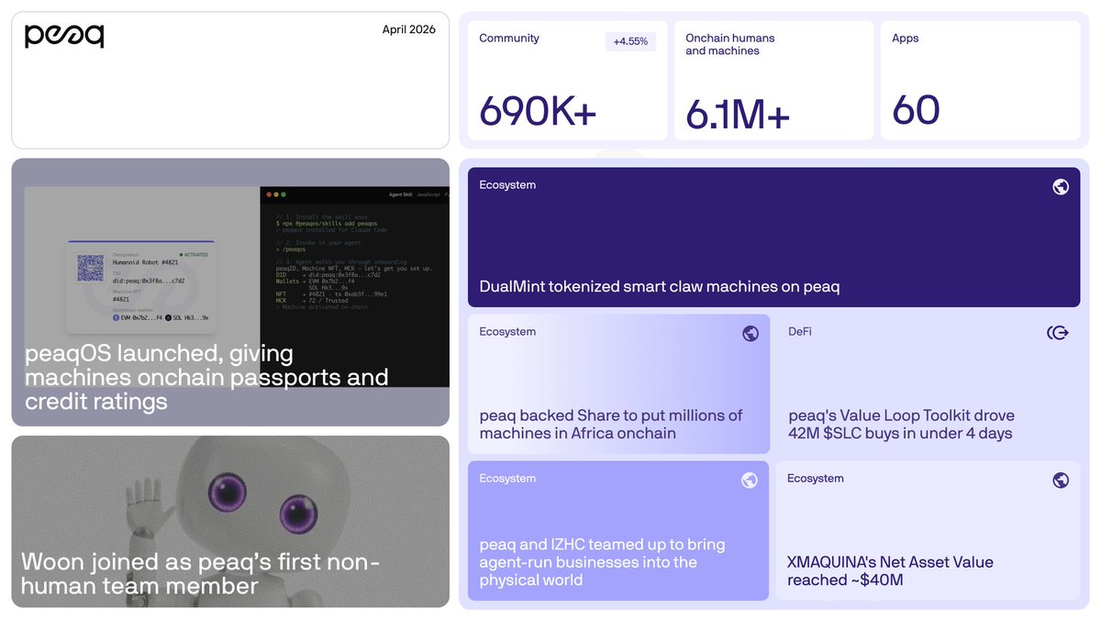Click the 6.1M+ figure
Viewport: 1101px width, 619px height.
click(x=738, y=115)
